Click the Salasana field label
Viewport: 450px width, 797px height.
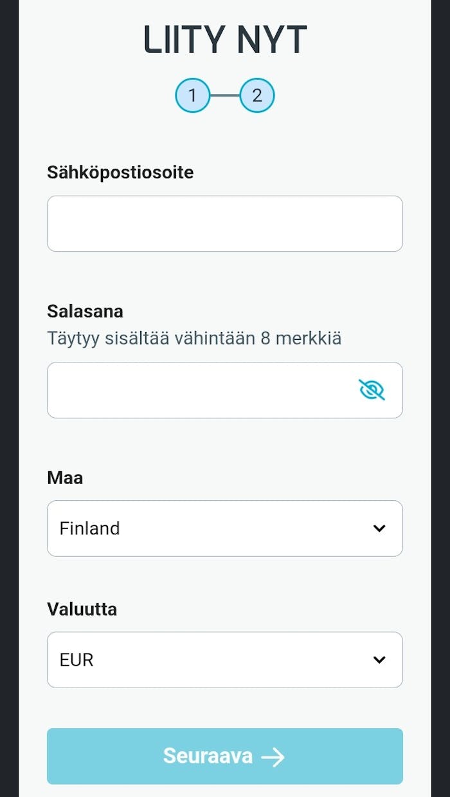click(85, 312)
